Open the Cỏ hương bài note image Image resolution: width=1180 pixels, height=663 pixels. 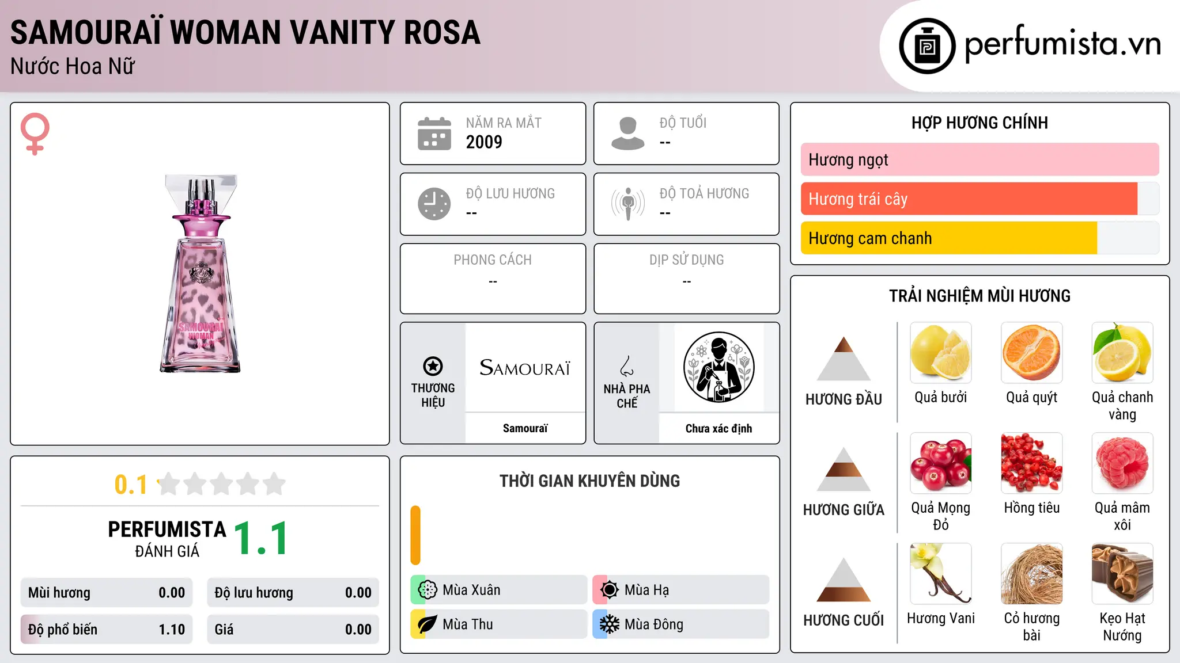[1032, 574]
